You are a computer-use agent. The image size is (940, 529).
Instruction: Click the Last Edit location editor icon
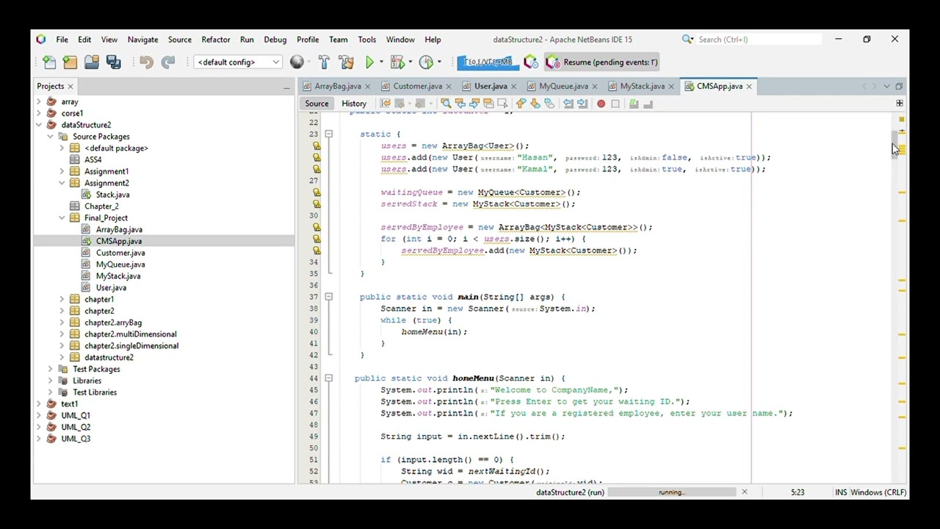[x=385, y=104]
